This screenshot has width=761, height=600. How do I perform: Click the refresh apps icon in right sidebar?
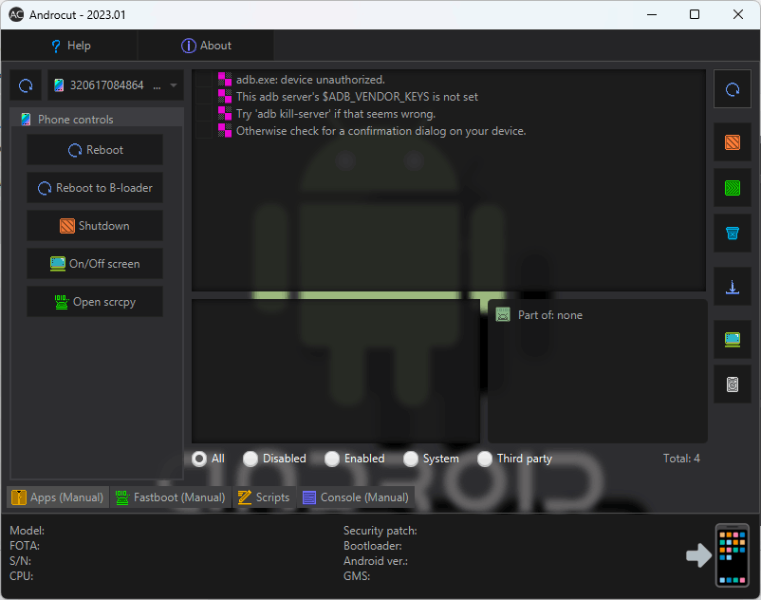coord(732,89)
